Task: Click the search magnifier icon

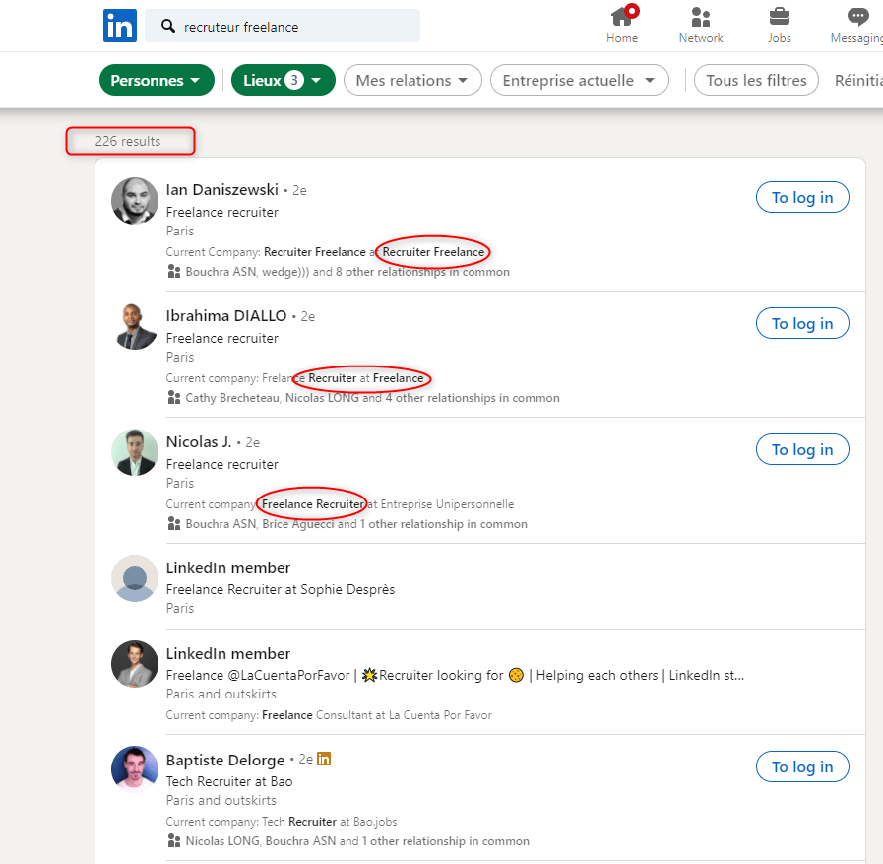Action: (167, 26)
